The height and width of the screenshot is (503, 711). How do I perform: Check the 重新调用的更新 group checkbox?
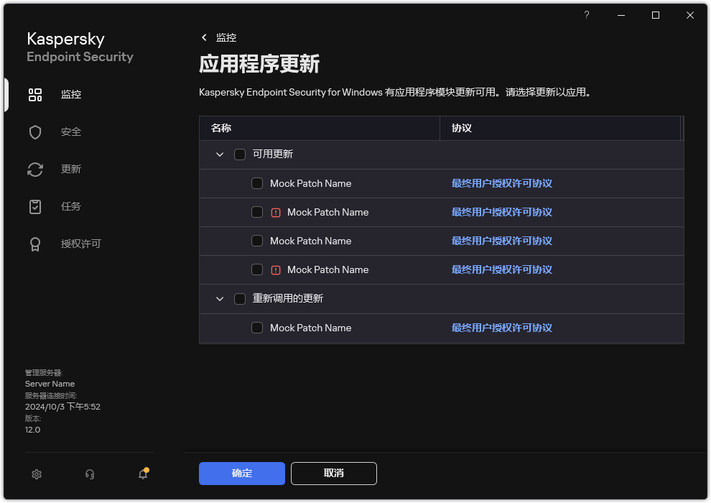coord(240,298)
